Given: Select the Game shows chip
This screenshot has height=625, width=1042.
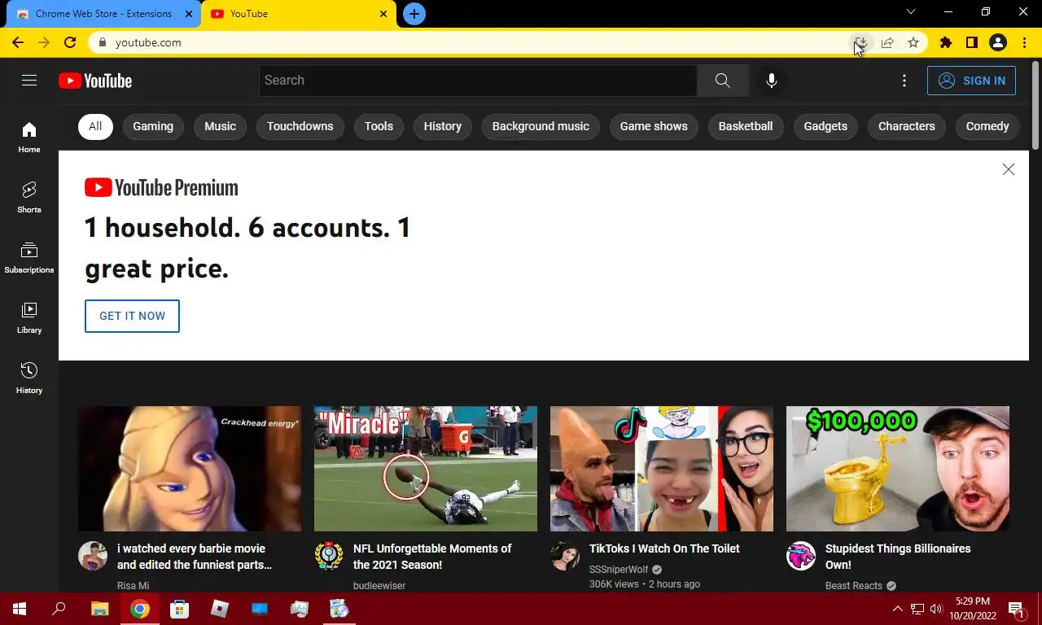Looking at the screenshot, I should [x=654, y=126].
